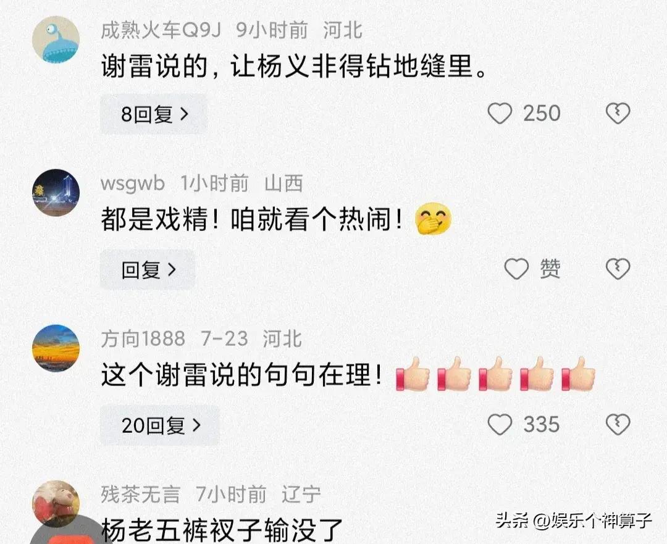Dislike 方向1888's comment via broken heart

(x=618, y=424)
